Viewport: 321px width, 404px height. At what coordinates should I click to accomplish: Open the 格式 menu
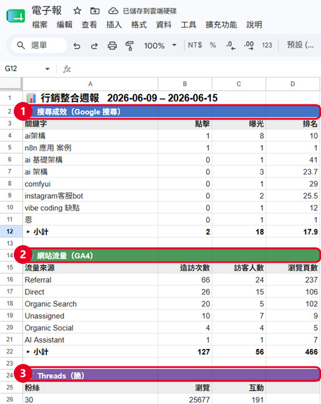tap(139, 25)
